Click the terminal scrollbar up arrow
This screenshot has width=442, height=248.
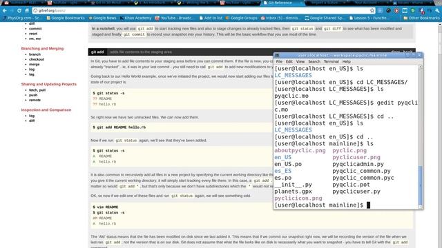(x=421, y=67)
